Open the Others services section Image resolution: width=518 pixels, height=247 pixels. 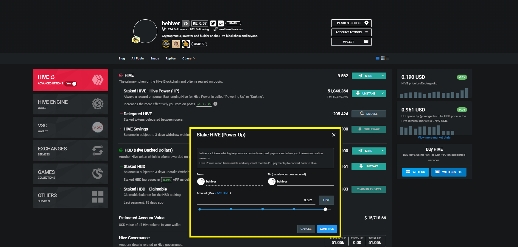click(71, 197)
